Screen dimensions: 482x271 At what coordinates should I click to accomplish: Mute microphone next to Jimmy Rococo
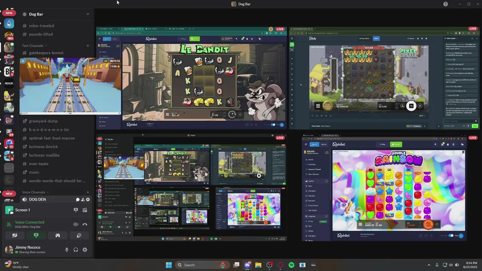(x=67, y=250)
